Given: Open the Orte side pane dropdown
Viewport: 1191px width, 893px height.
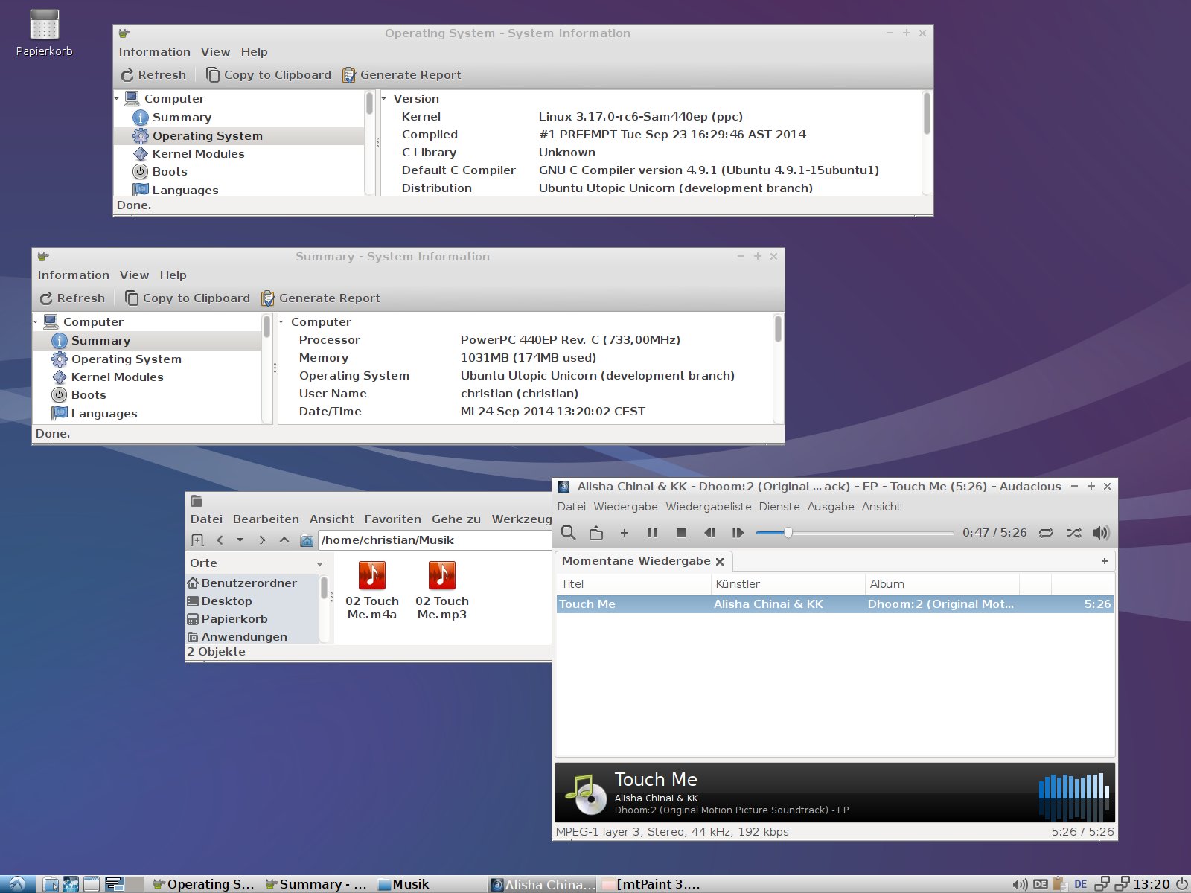Looking at the screenshot, I should click(319, 564).
